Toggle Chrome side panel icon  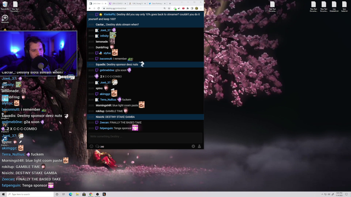[192, 8]
